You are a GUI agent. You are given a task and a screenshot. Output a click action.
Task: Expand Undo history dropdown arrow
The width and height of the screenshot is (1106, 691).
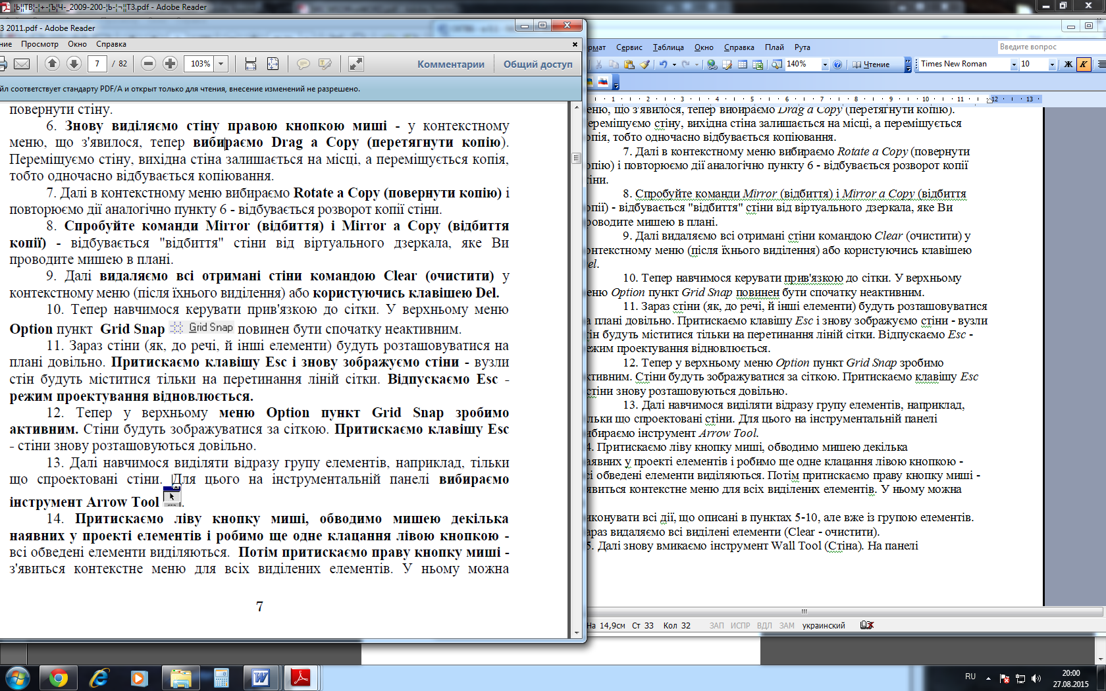[x=674, y=64]
